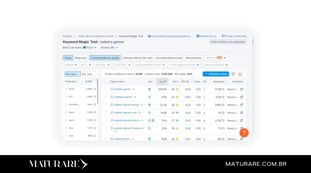Select the Perguntas tab
311x173 pixels.
pyautogui.click(x=80, y=58)
